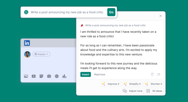Create a poll with the bar chart icon
188x102 pixels.
coord(64,76)
